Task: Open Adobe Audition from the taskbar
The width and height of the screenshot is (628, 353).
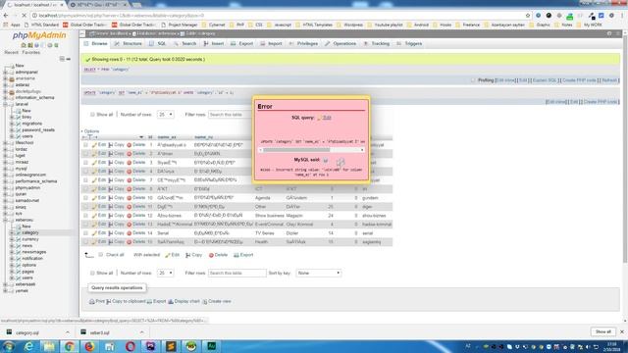Action: click(212, 346)
